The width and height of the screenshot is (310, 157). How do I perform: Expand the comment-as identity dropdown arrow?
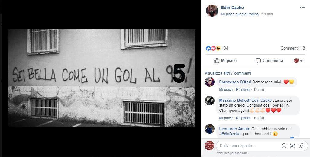(301, 61)
